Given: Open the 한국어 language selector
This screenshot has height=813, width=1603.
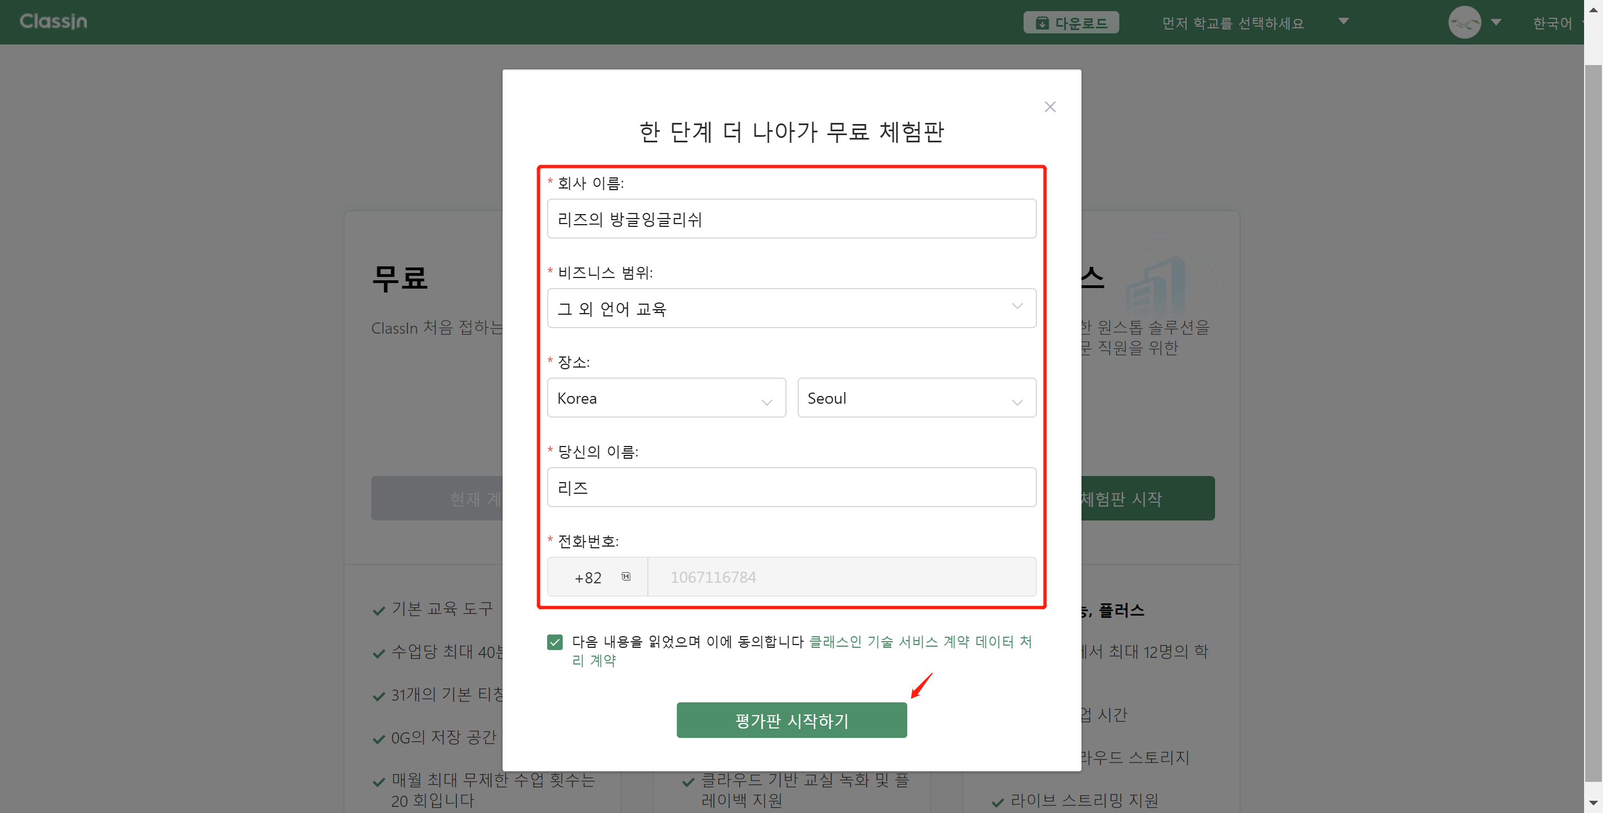Looking at the screenshot, I should 1557,23.
